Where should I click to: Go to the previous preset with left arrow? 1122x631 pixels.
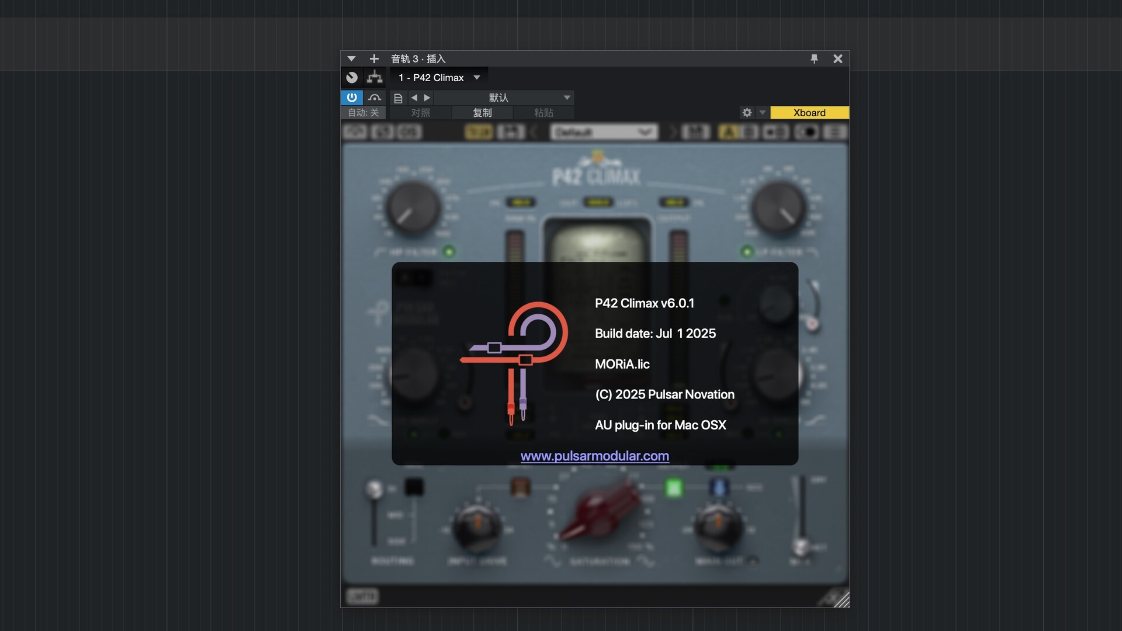[414, 98]
